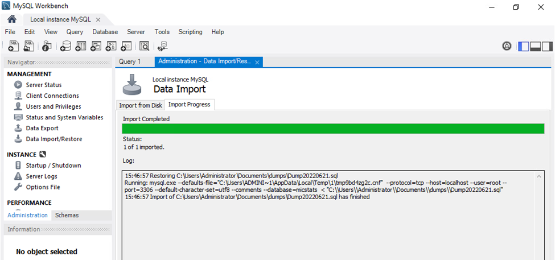
Task: Go to home screen tab icon
Action: pyautogui.click(x=12, y=19)
